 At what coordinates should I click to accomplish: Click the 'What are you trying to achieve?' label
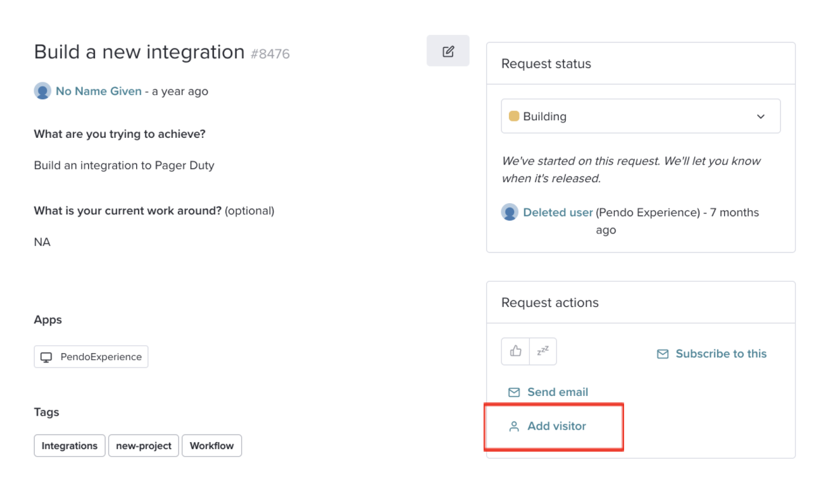click(x=120, y=134)
